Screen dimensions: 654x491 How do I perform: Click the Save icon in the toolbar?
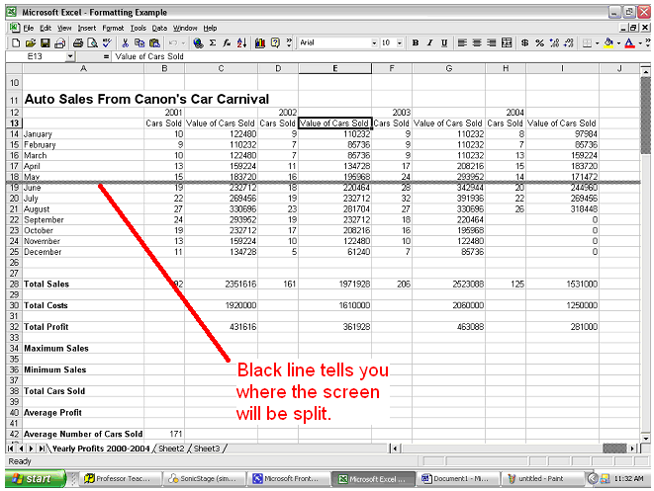[46, 43]
